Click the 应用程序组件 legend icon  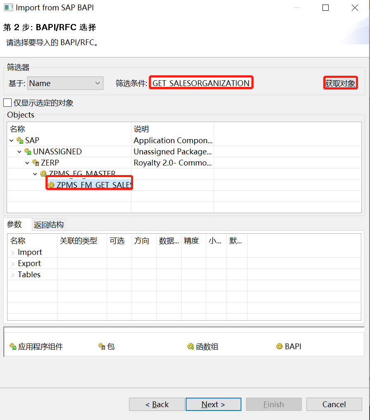click(12, 346)
